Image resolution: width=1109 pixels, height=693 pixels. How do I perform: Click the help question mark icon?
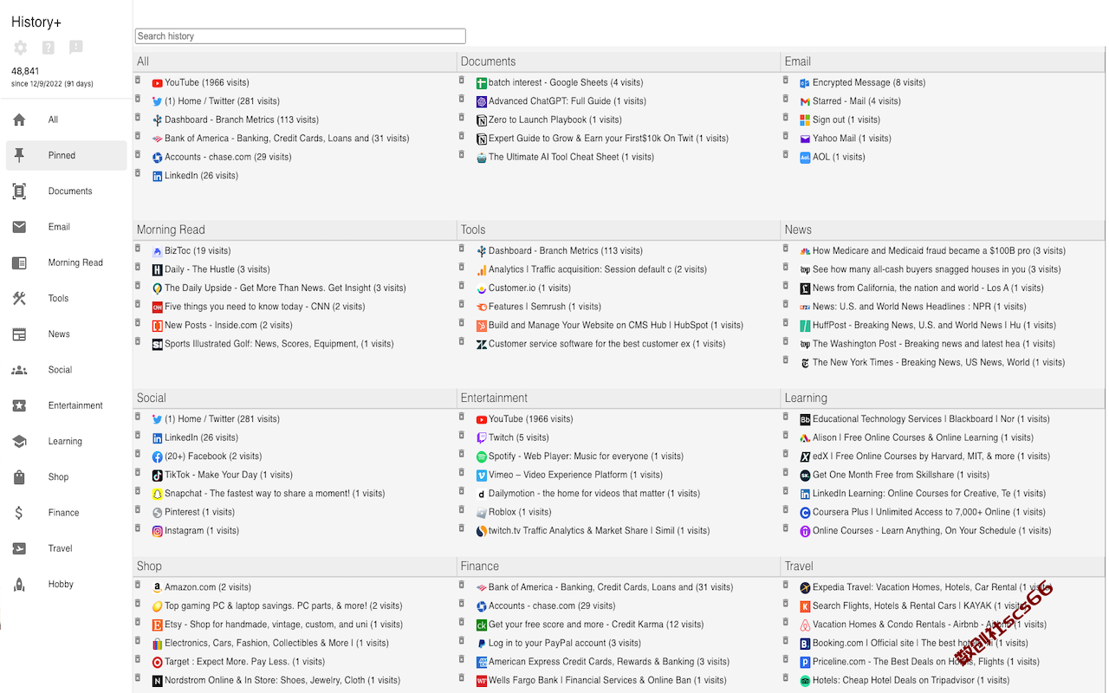click(x=49, y=48)
